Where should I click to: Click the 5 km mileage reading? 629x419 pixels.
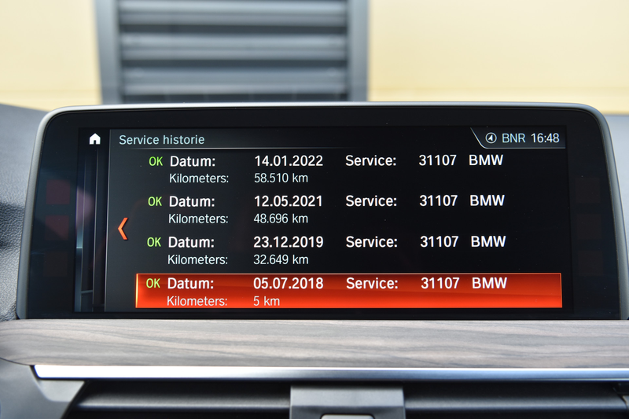click(267, 301)
